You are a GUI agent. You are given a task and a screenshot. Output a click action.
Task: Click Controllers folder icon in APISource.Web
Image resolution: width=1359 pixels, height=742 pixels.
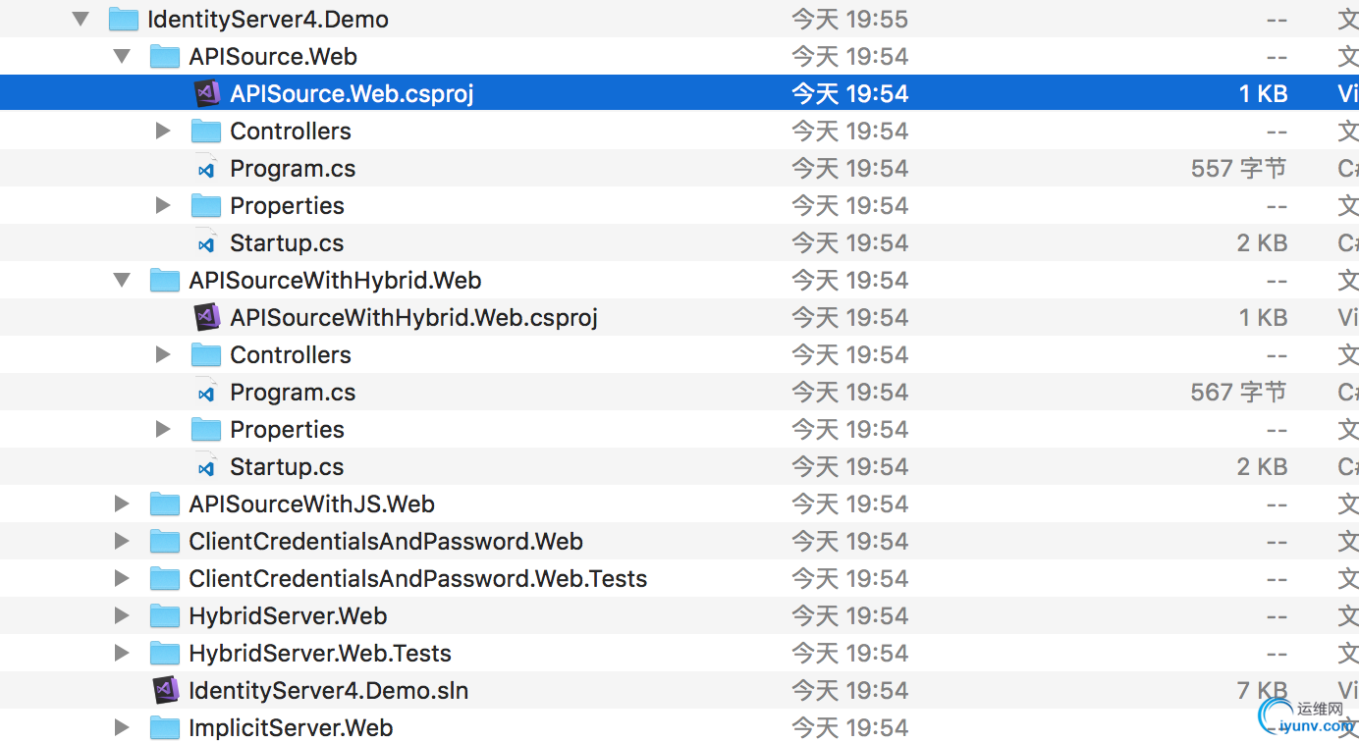[205, 131]
